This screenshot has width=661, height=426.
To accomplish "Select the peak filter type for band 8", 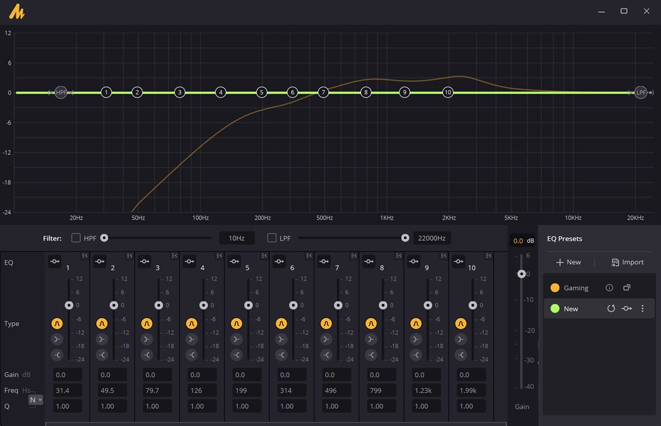I will tap(371, 324).
